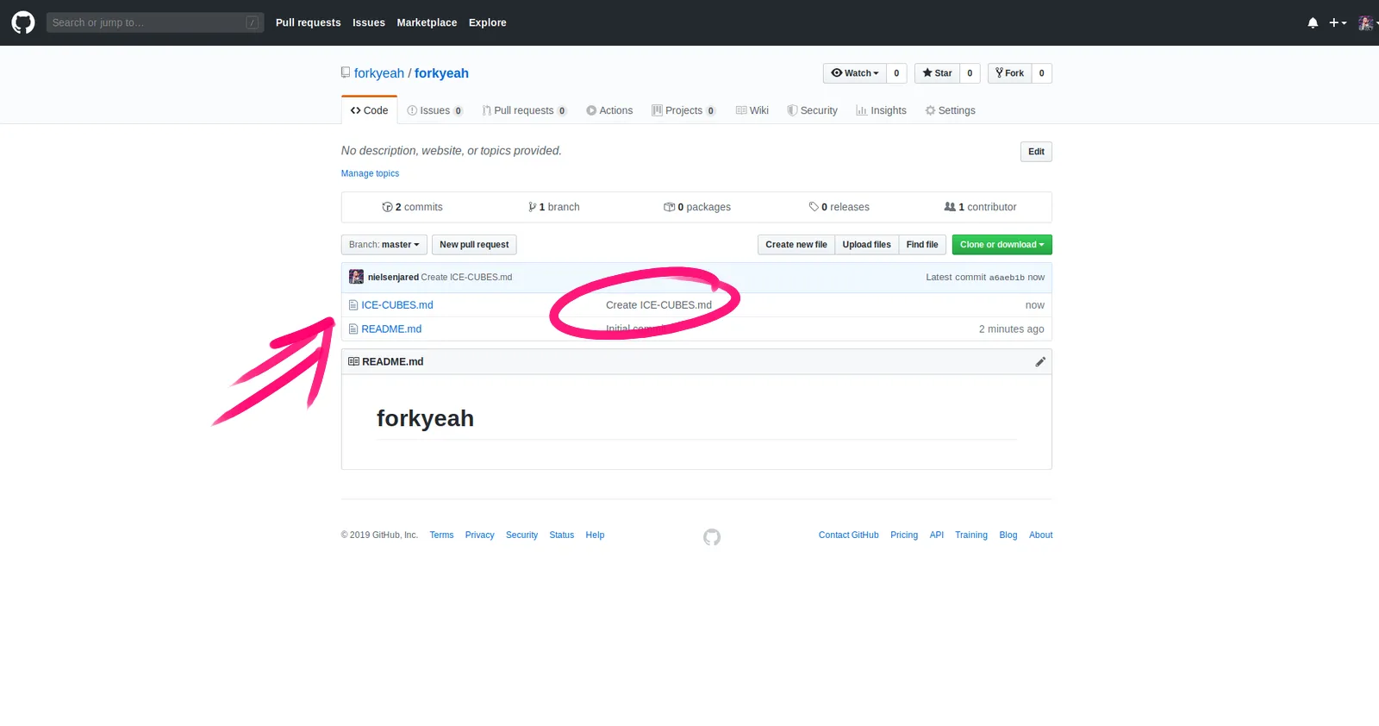Click the ICE-CUBES.md file icon
This screenshot has width=1379, height=726.
(x=353, y=305)
